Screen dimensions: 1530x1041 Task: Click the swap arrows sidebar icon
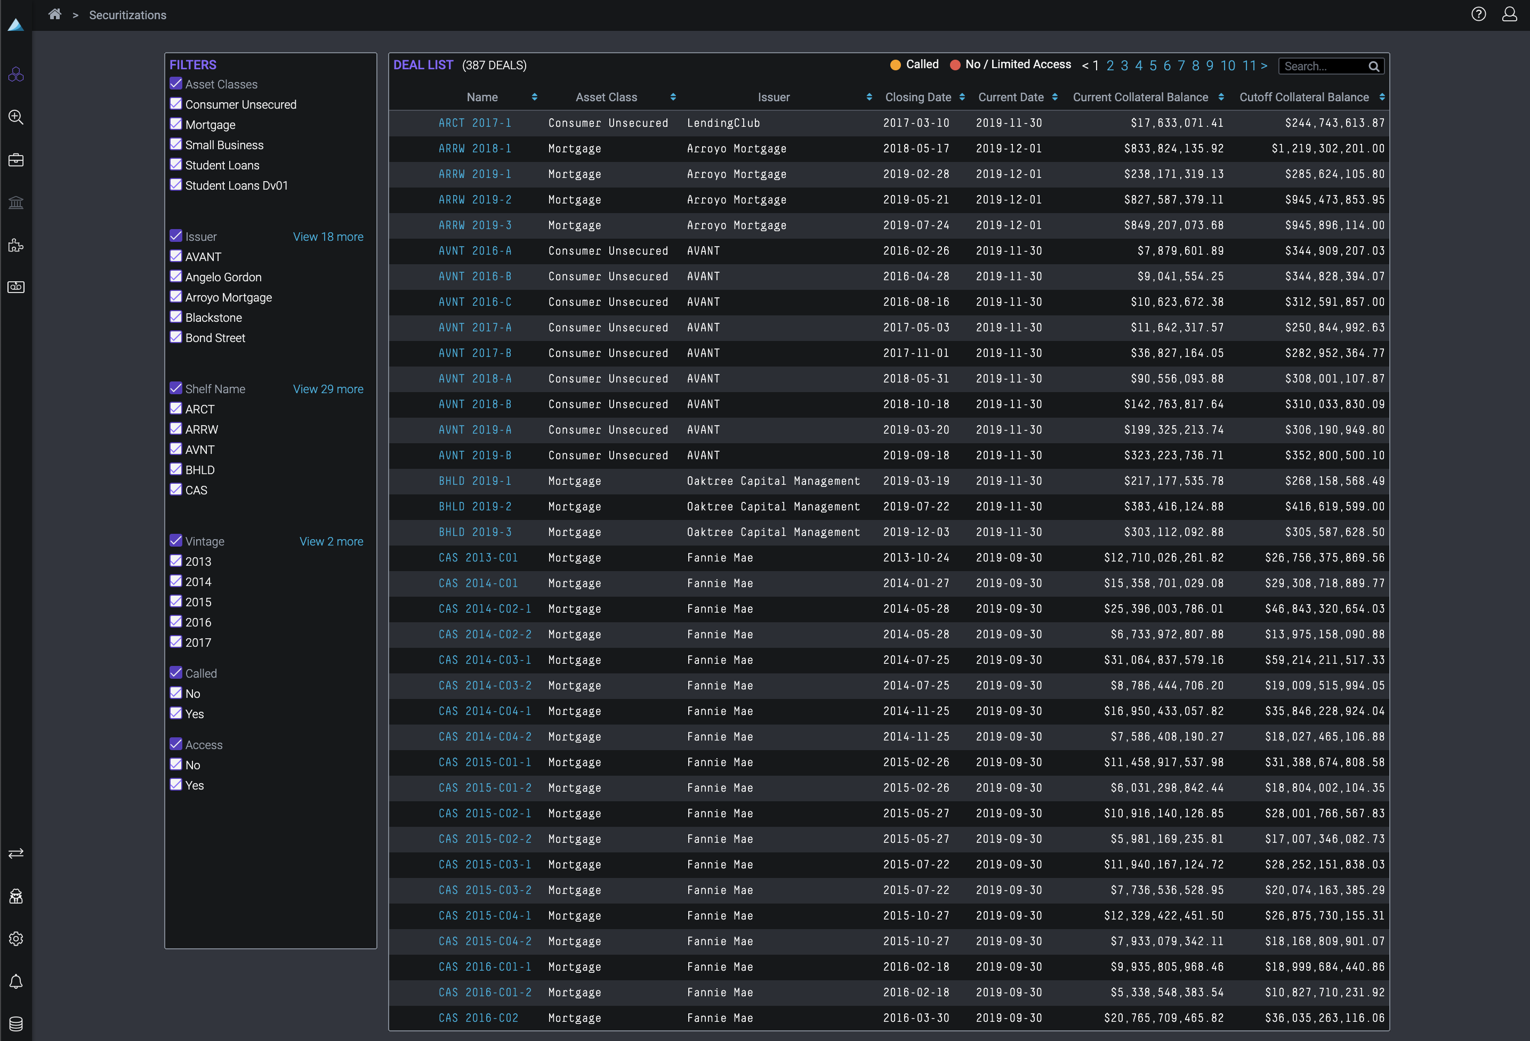coord(16,853)
